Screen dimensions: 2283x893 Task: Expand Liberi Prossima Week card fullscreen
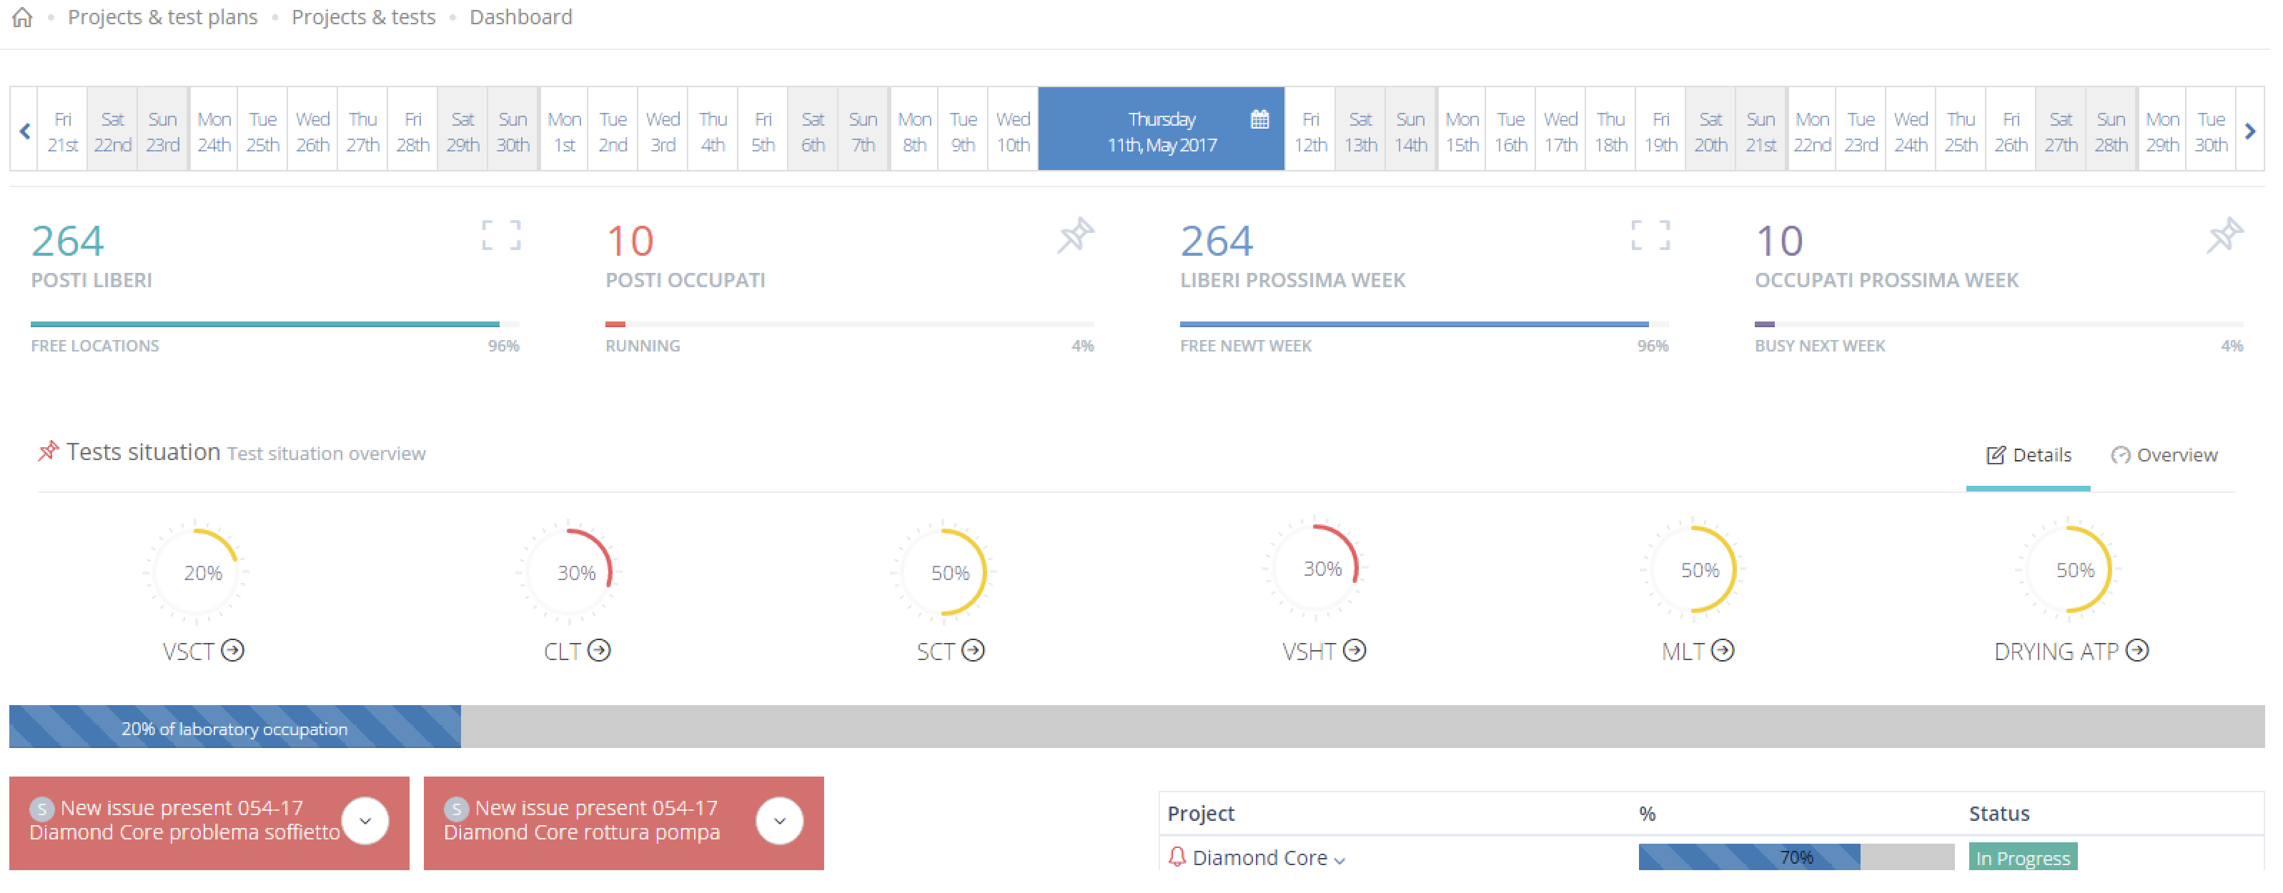(x=1650, y=236)
